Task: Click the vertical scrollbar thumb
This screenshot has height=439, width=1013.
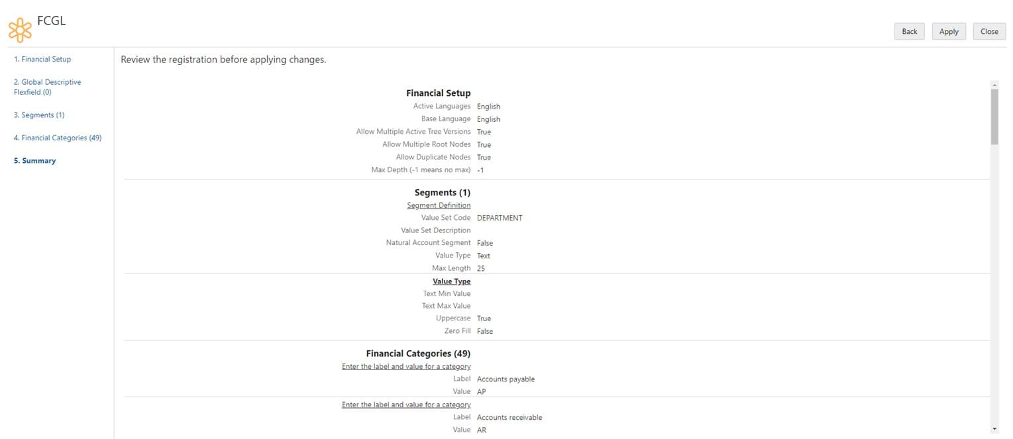Action: [994, 116]
